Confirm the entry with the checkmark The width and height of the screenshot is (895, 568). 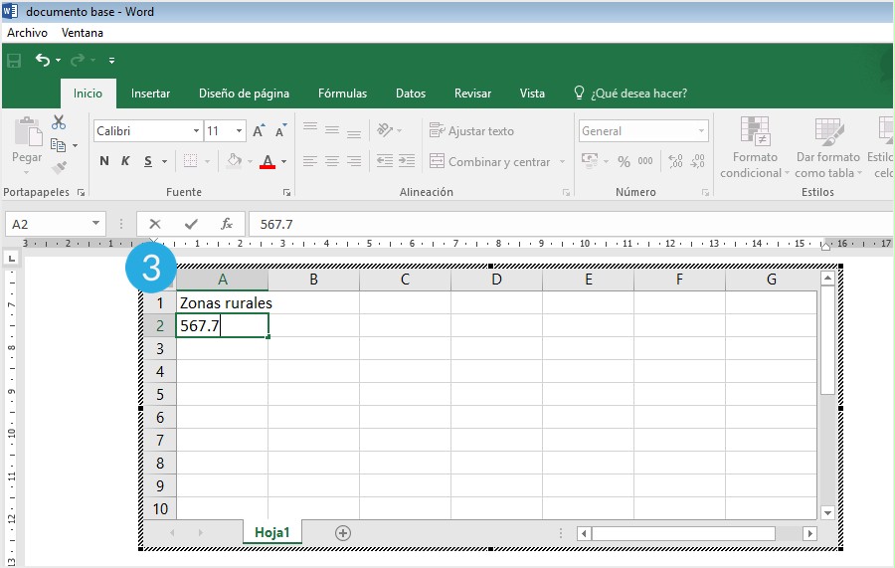point(191,224)
